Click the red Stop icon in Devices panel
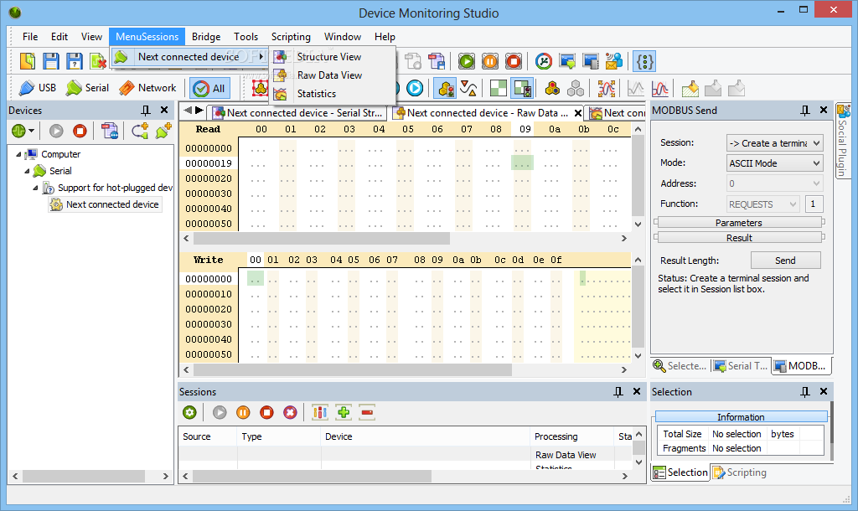This screenshot has width=858, height=511. click(x=80, y=131)
